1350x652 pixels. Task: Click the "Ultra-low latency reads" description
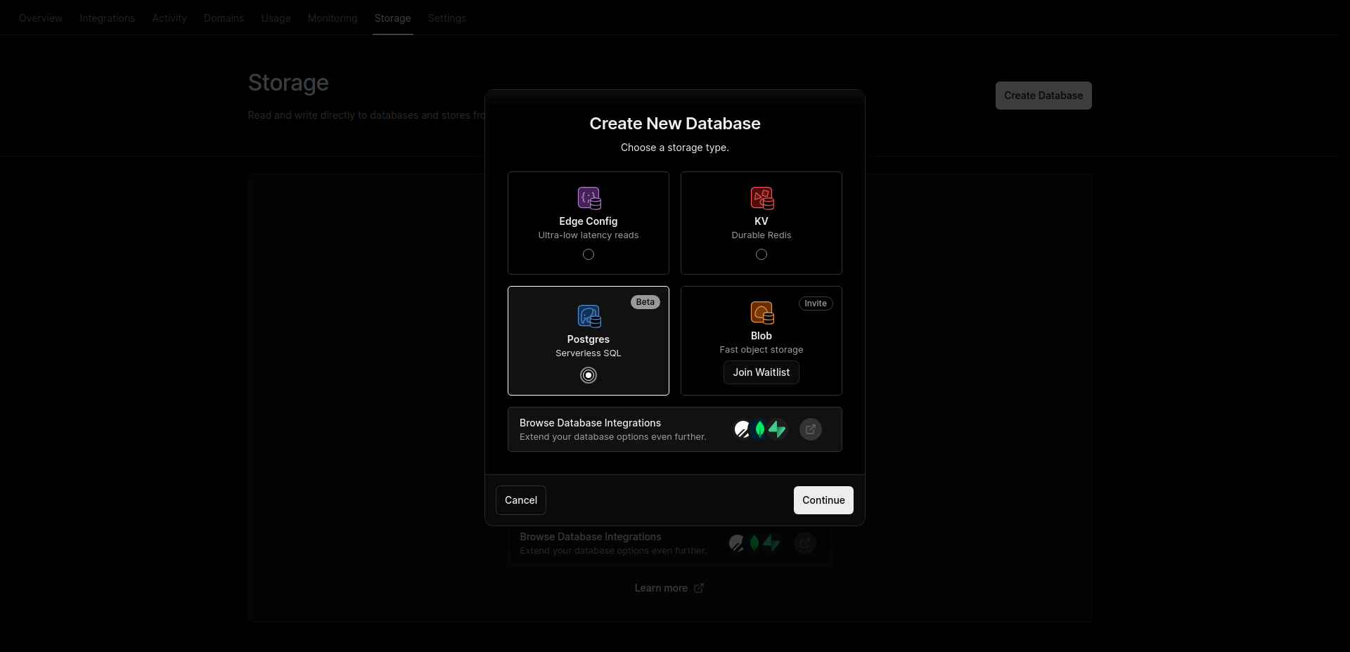(x=589, y=235)
